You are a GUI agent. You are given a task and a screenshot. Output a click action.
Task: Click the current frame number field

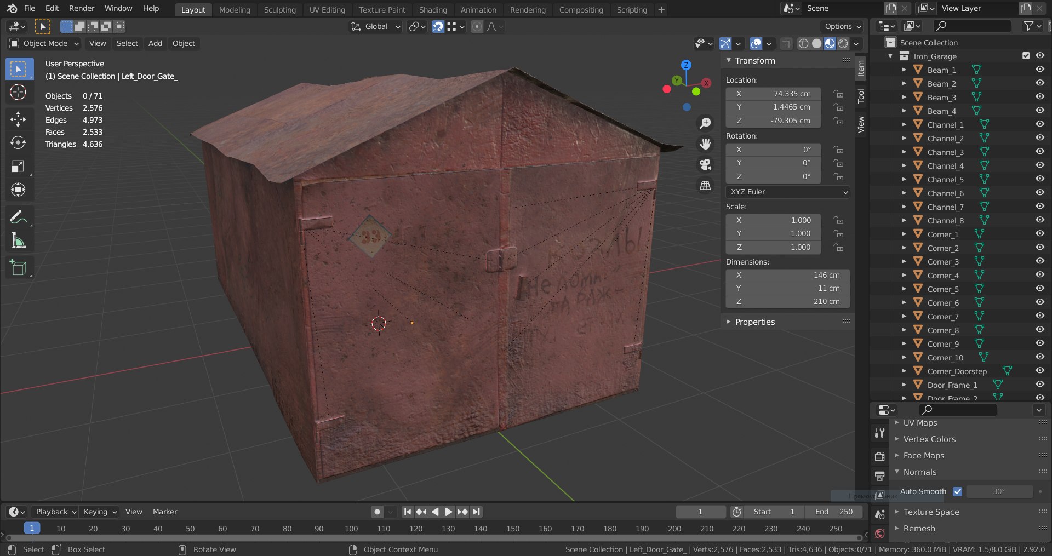pos(700,512)
